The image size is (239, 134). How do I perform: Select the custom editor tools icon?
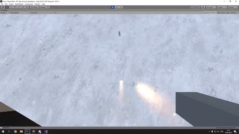pos(27,7)
